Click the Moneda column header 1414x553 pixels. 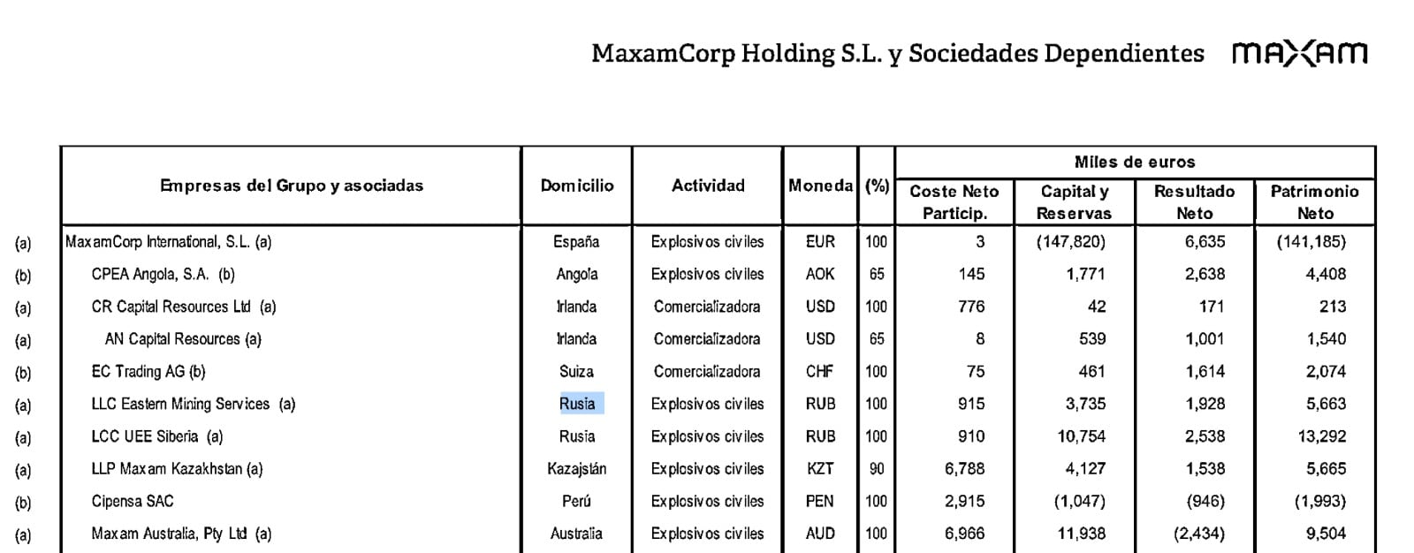click(820, 186)
